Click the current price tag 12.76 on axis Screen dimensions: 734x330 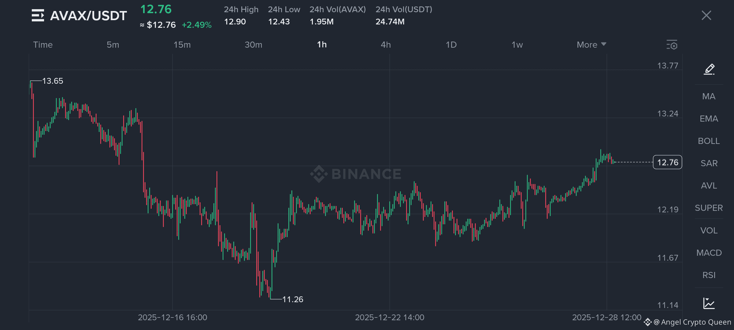pos(667,162)
